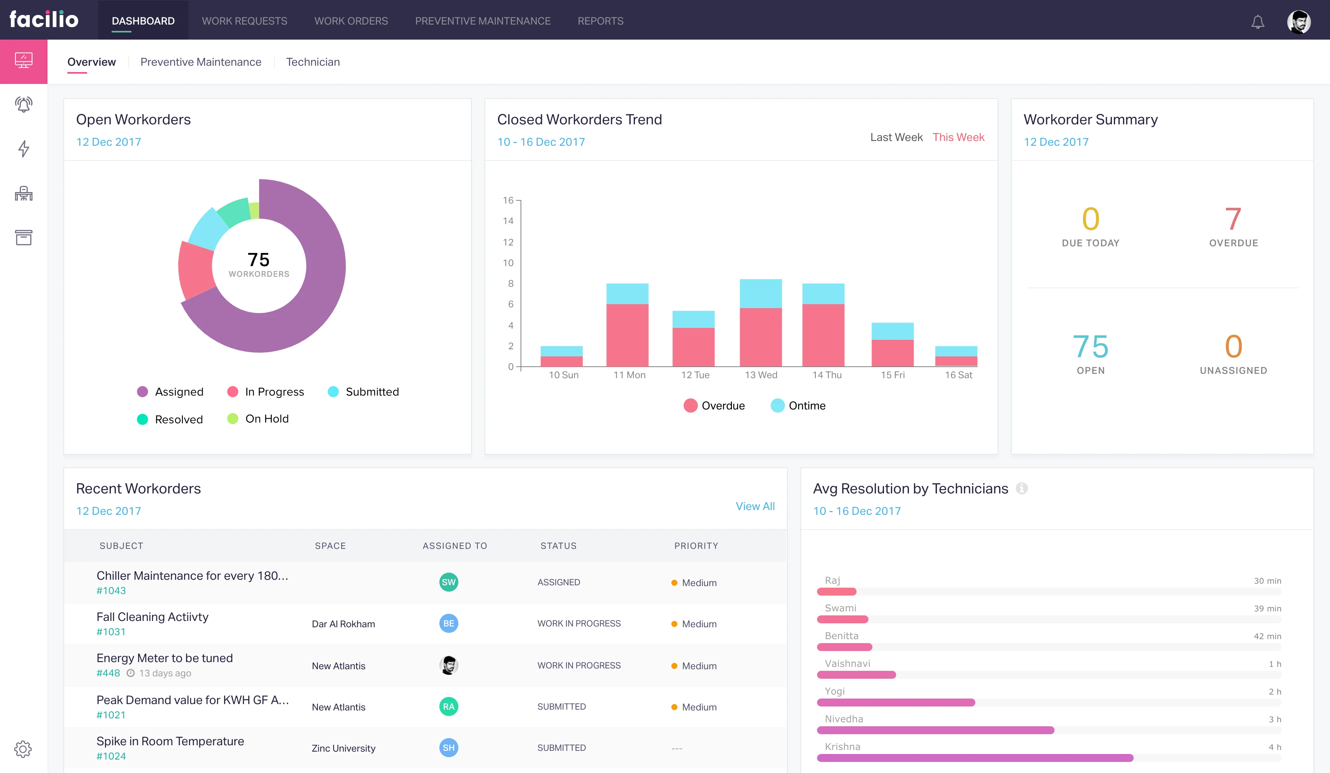Open the alarms bell icon in sidebar
This screenshot has width=1330, height=773.
(x=23, y=105)
